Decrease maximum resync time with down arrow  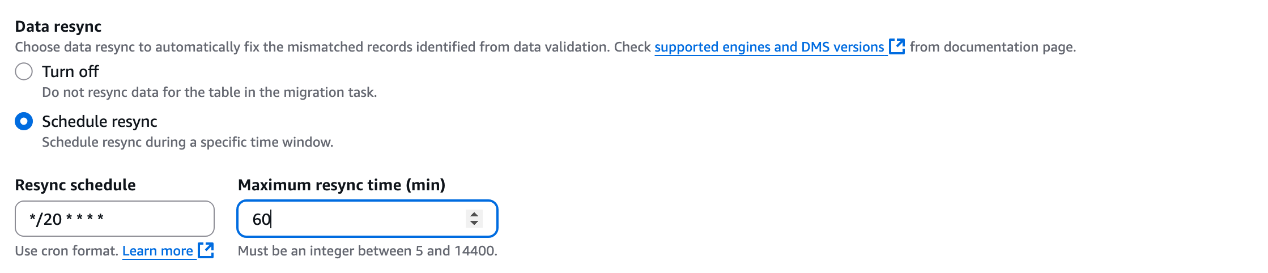point(474,223)
